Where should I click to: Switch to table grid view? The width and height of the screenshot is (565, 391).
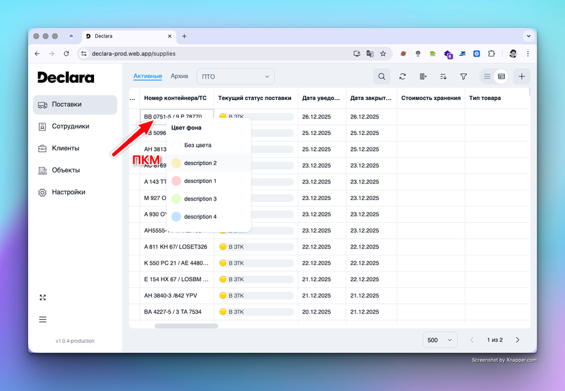[501, 76]
